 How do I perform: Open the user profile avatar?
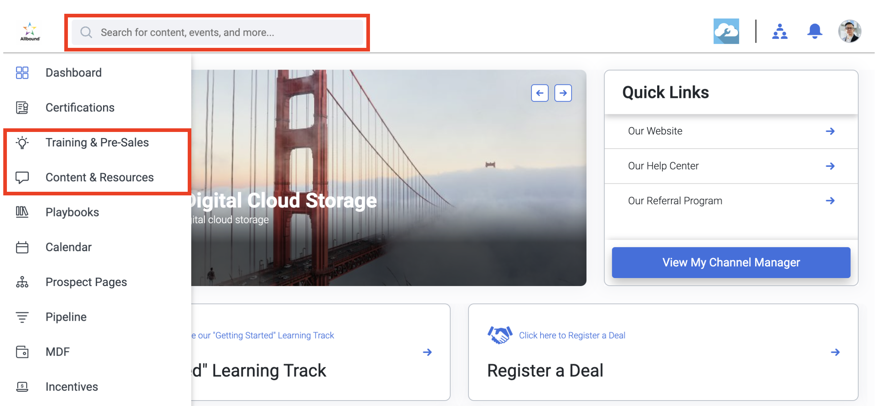tap(850, 32)
